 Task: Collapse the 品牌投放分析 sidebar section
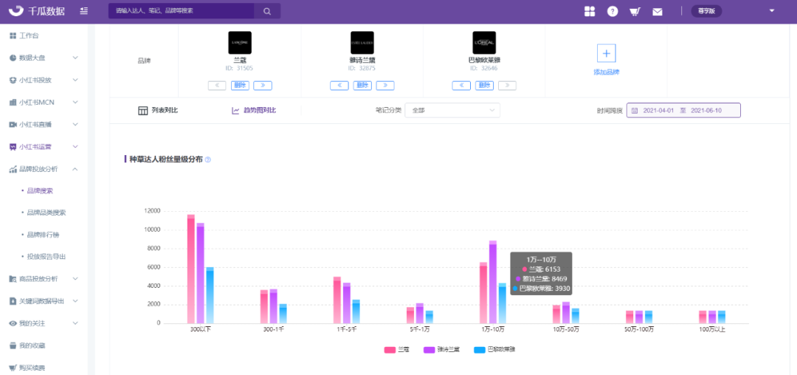click(44, 169)
